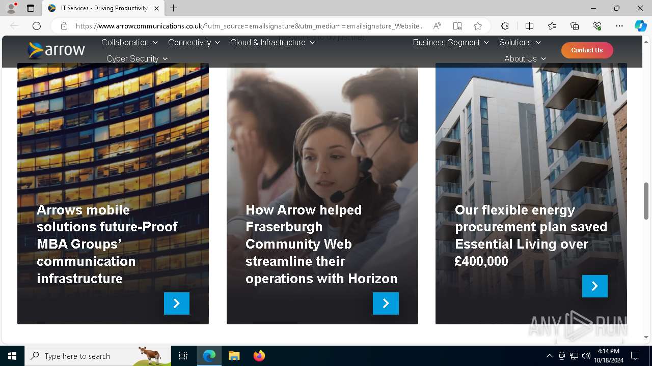This screenshot has height=366, width=652.
Task: Switch to Microsoft Edge on the taskbar
Action: coord(209,356)
